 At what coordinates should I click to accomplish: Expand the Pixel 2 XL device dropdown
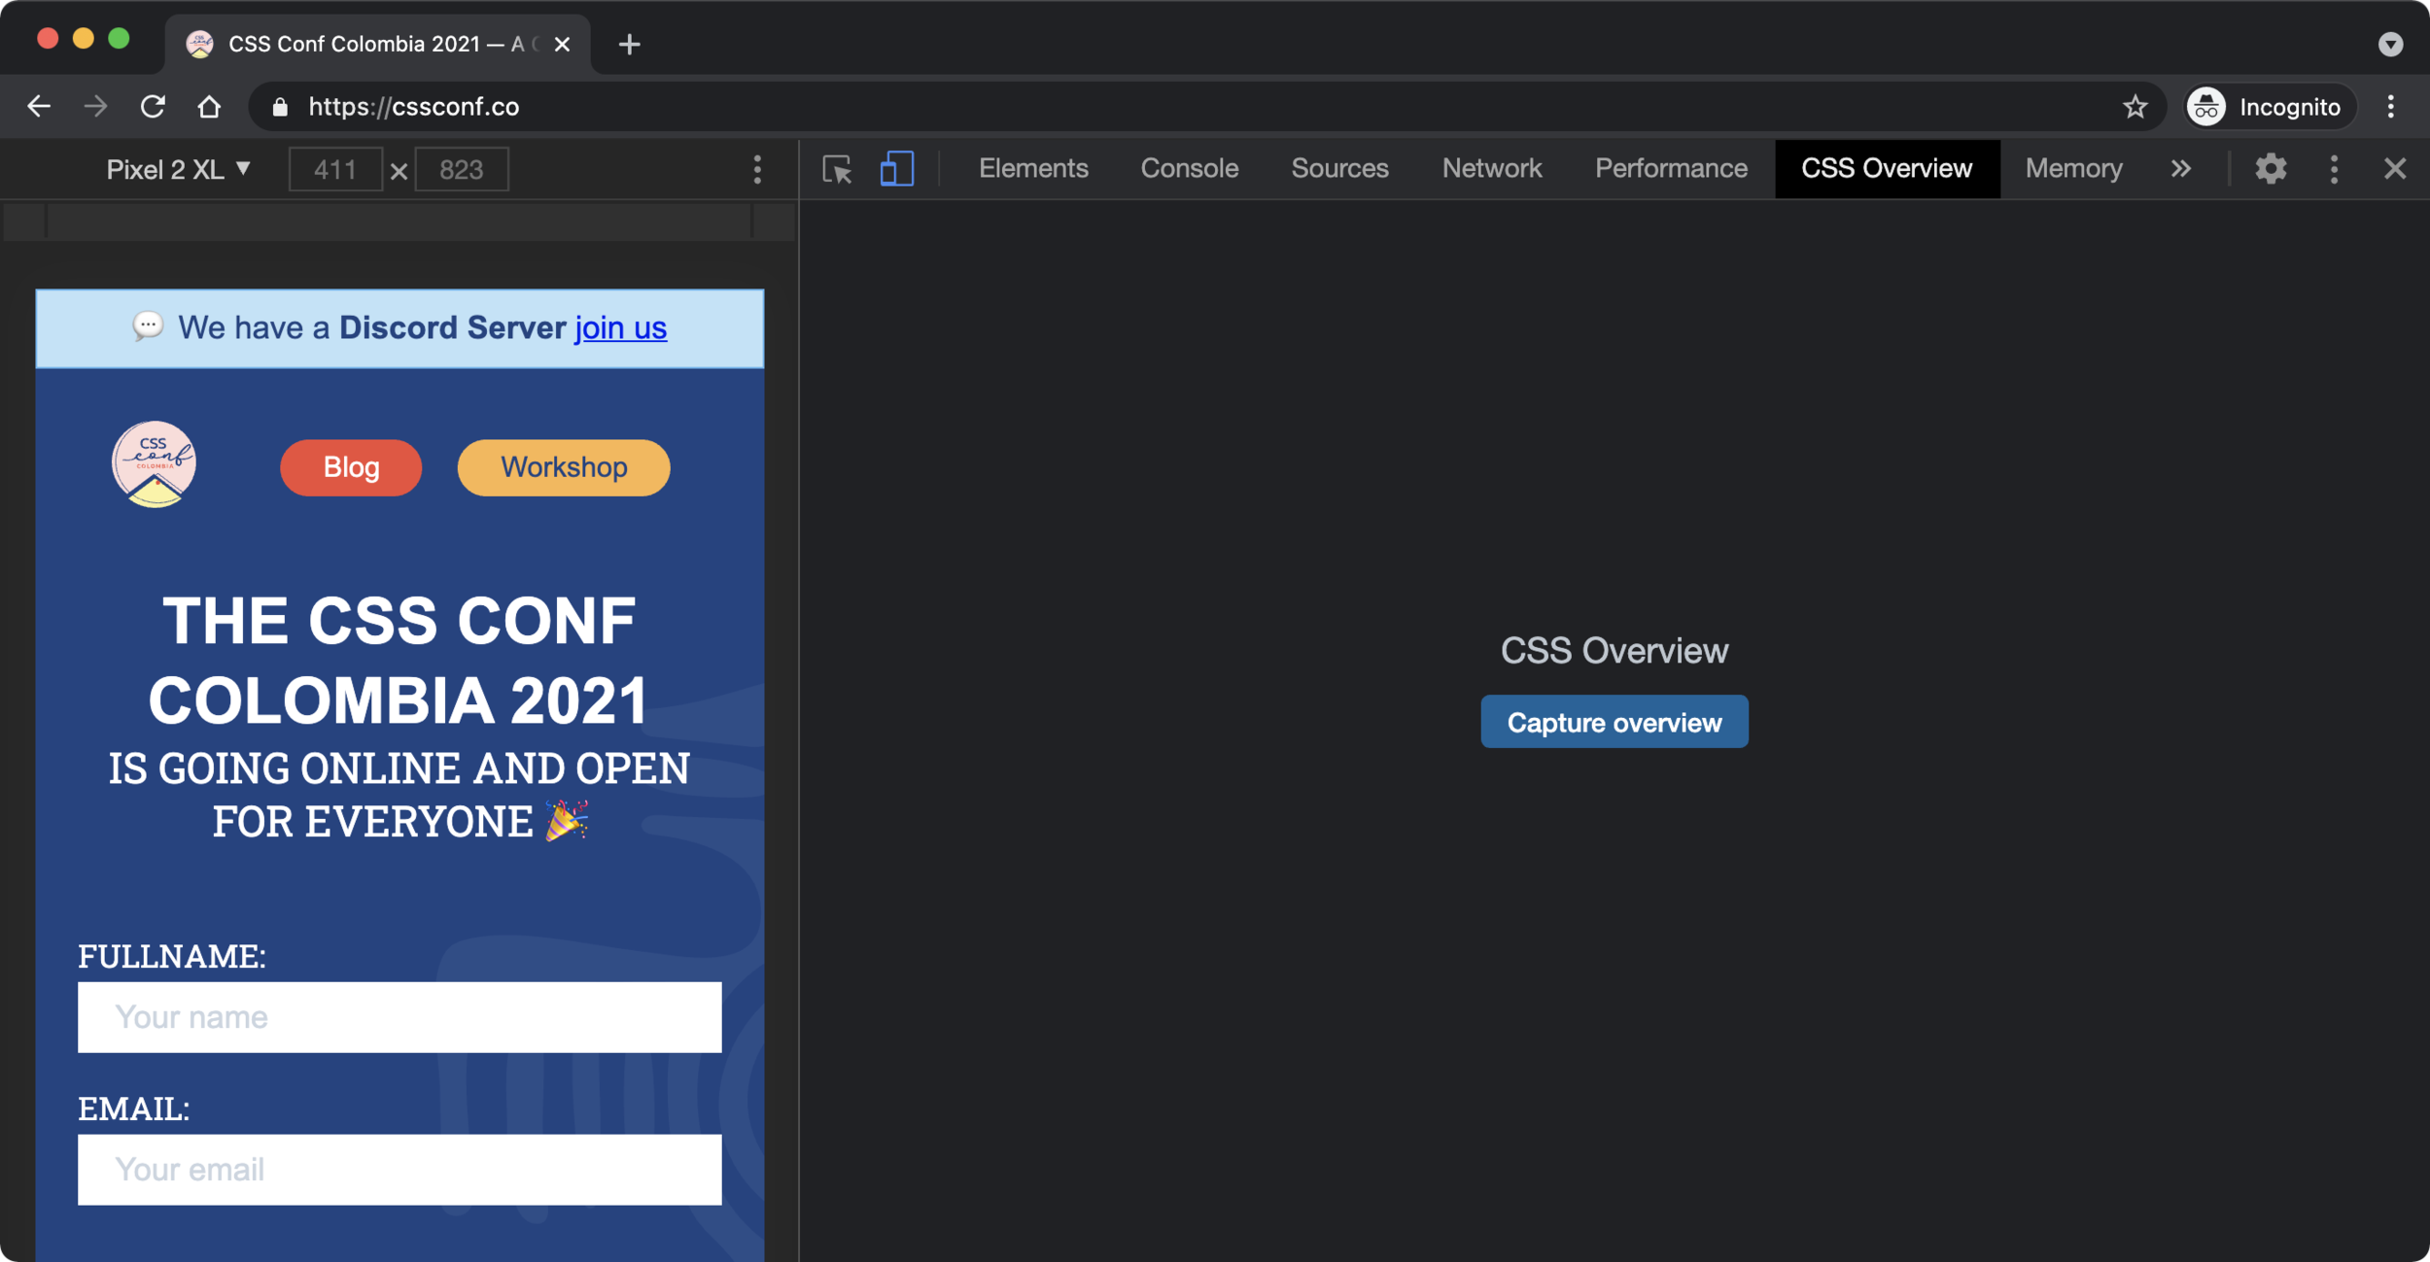pyautogui.click(x=179, y=170)
